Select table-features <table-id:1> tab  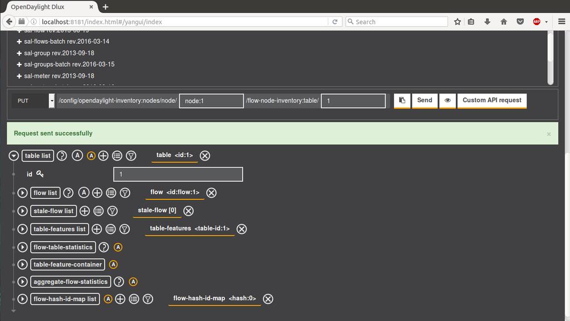(x=190, y=228)
